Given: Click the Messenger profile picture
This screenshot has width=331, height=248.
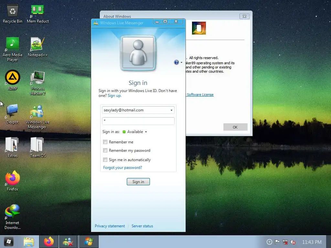Looking at the screenshot, I should (138, 53).
